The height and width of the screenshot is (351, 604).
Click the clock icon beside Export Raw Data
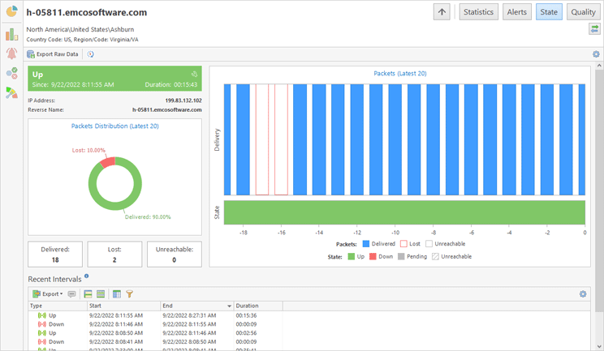point(90,54)
